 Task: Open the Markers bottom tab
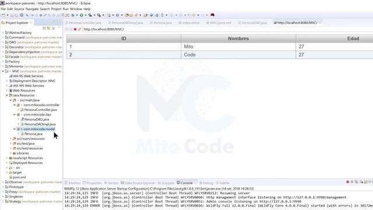pyautogui.click(x=72, y=183)
